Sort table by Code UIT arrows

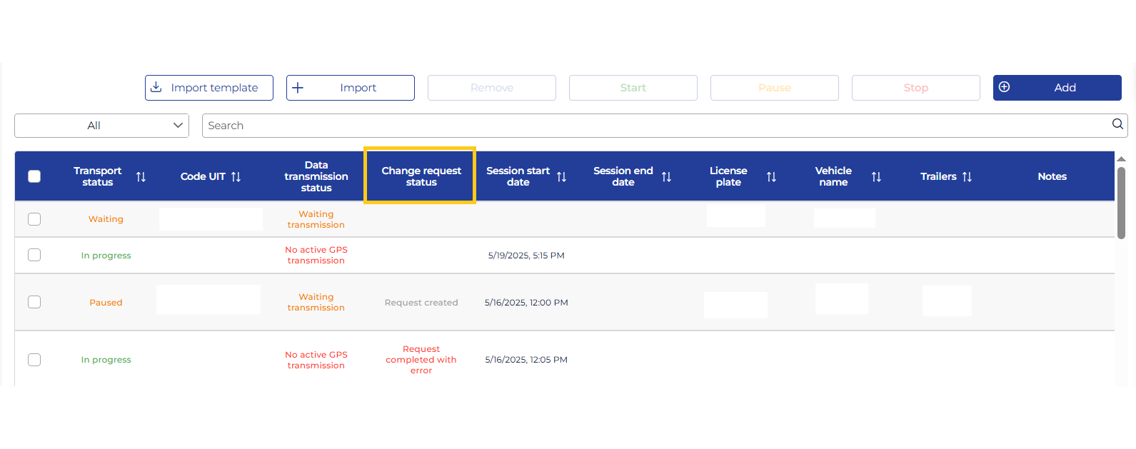[x=236, y=177]
